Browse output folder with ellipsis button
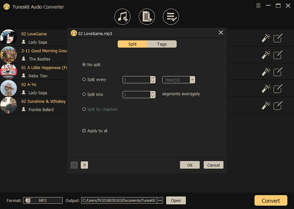Viewport: 294px width, 209px height. click(160, 200)
